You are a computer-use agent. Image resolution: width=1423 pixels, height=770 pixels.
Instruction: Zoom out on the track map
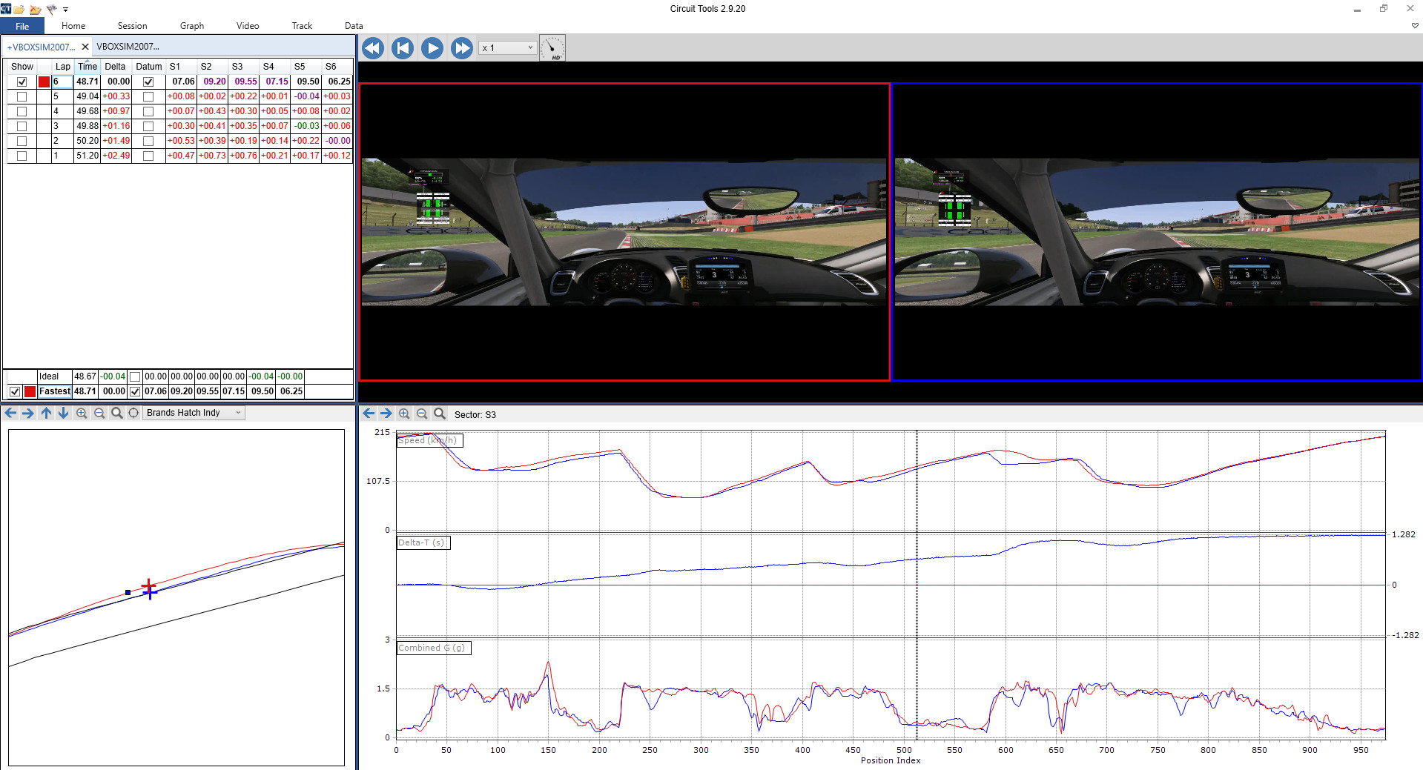[99, 413]
